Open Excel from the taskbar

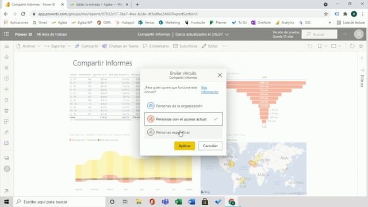178,202
